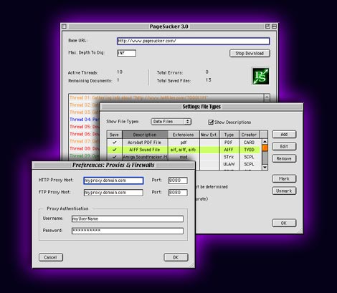This screenshot has width=337, height=293.
Task: Sort by the Extensions column header
Action: [184, 135]
